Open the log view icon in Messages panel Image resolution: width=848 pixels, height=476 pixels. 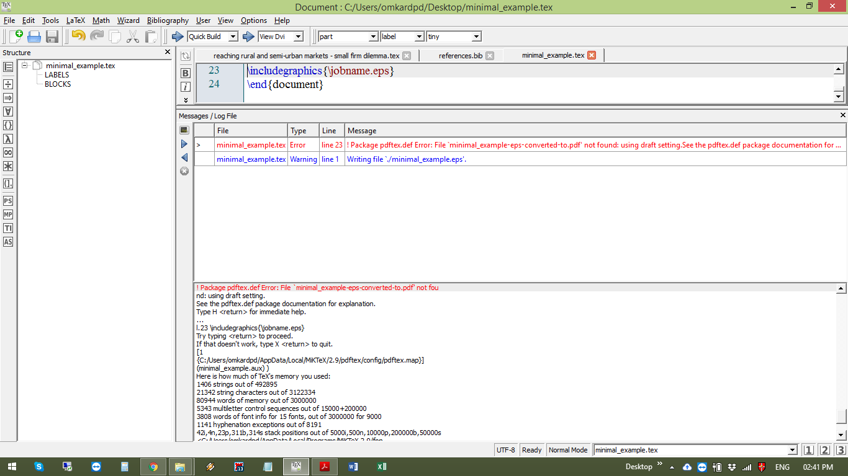coord(184,130)
